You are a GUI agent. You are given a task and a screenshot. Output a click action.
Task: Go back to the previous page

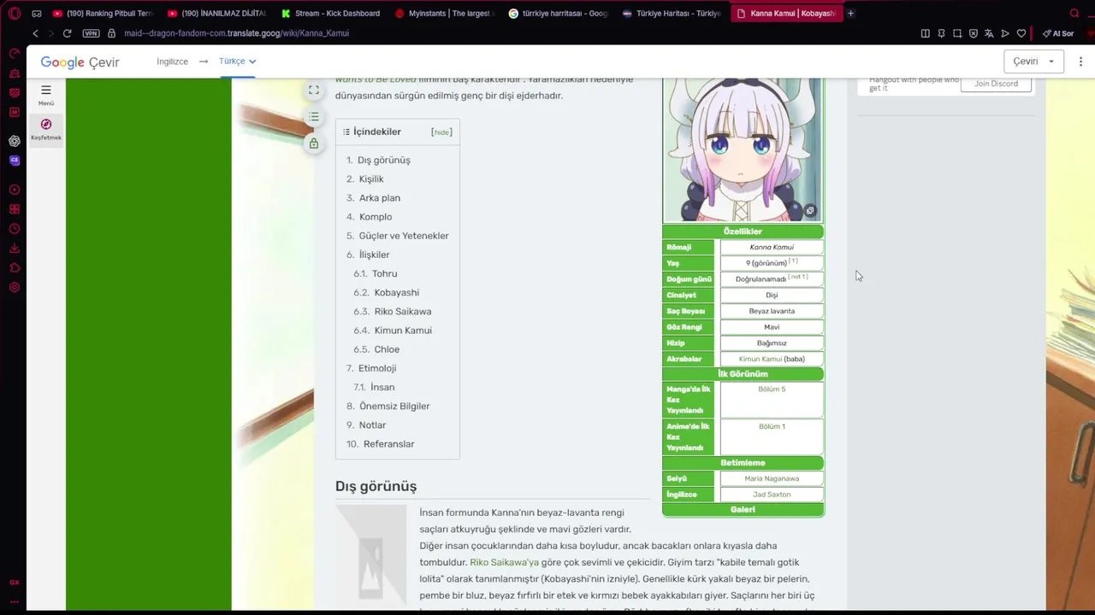point(35,33)
